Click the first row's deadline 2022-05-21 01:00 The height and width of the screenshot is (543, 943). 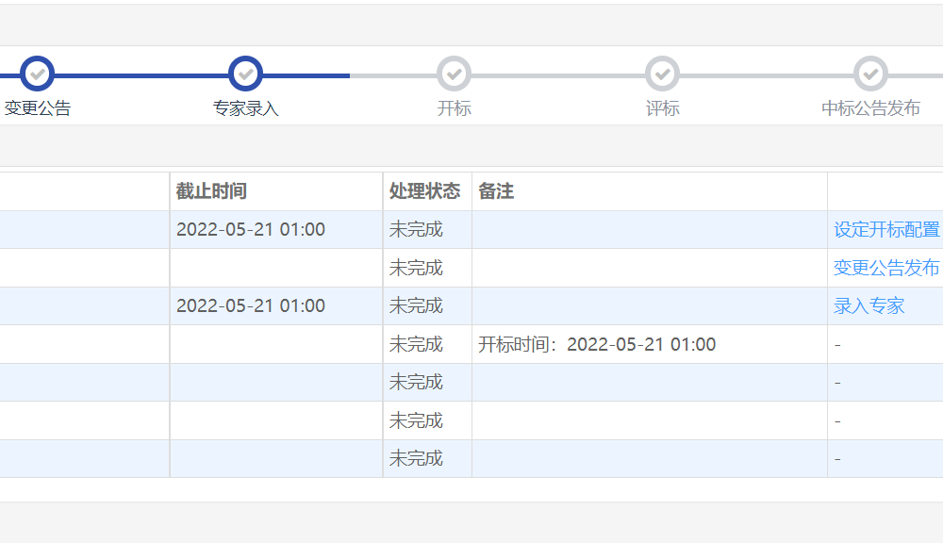pos(251,230)
